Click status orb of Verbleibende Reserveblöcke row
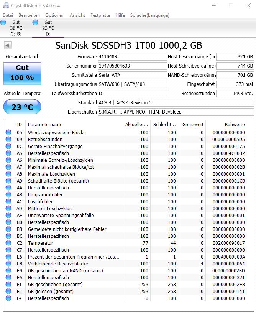This screenshot has height=313, width=256. pos(8,264)
